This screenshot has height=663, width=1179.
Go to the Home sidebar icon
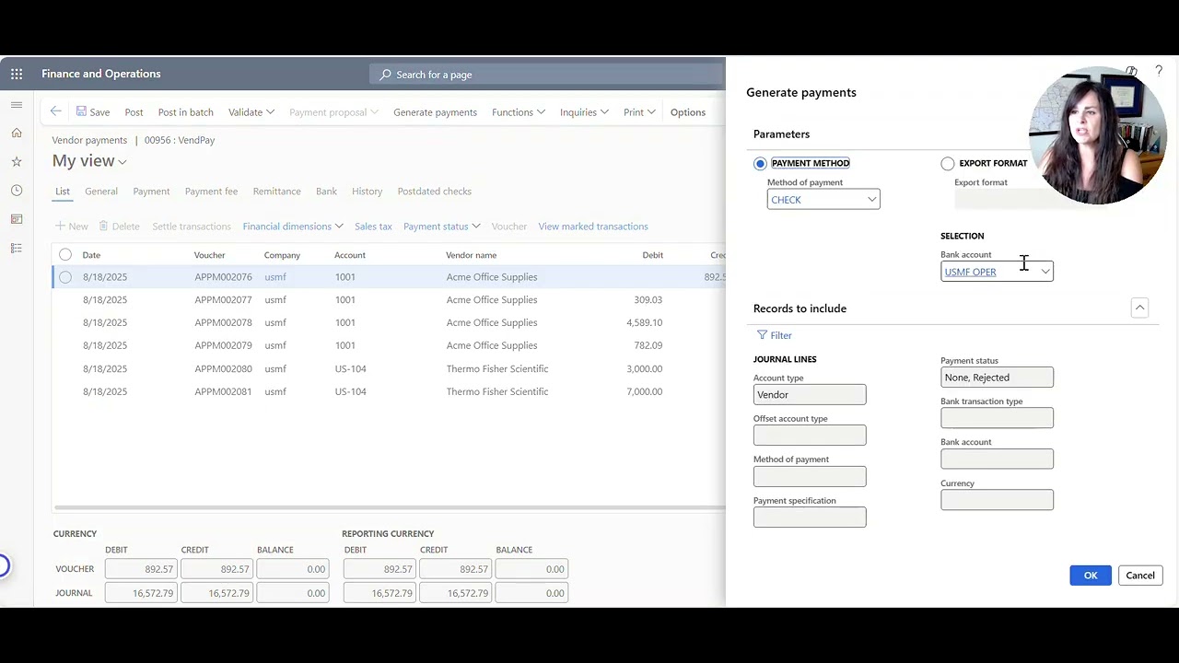tap(17, 133)
